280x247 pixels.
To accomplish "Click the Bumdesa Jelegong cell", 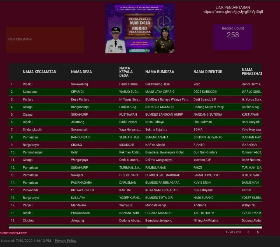I will (158, 220).
